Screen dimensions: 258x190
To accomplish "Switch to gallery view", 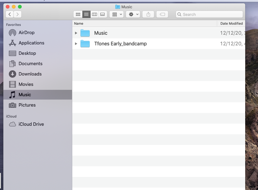I will coord(102,14).
